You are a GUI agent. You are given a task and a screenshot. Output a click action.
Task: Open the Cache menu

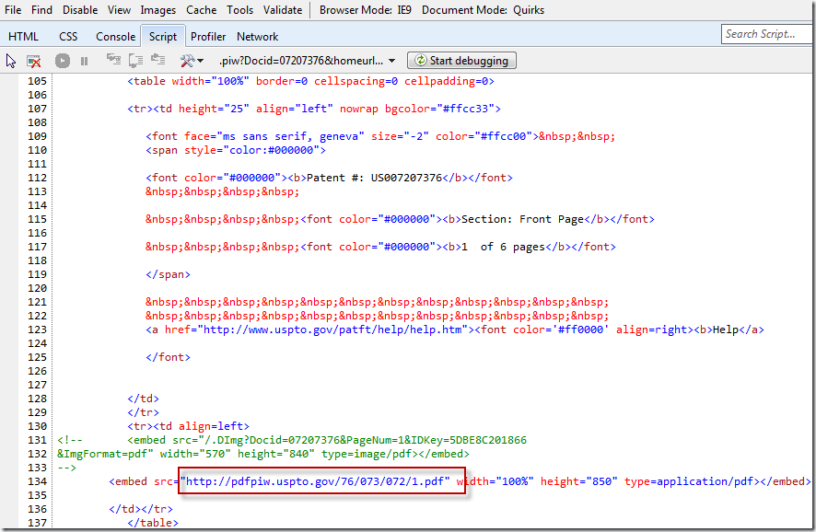[x=202, y=10]
